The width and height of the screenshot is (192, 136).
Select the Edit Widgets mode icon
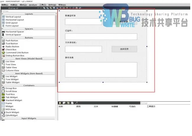(x=44, y=8)
